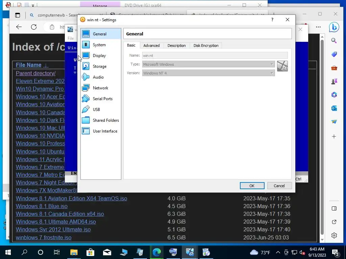Open the Serial Ports settings category

(x=101, y=99)
